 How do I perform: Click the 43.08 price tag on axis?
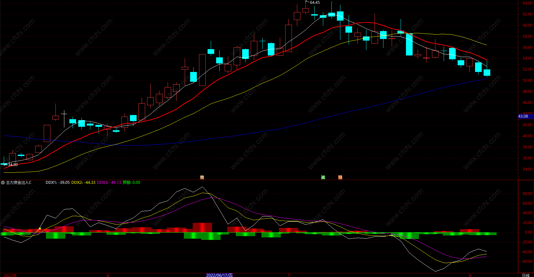click(x=526, y=116)
